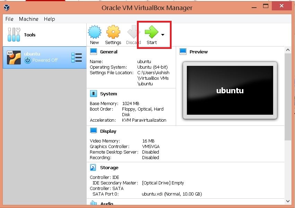Click the Discard toolbar icon
The width and height of the screenshot is (295, 208).
(133, 32)
